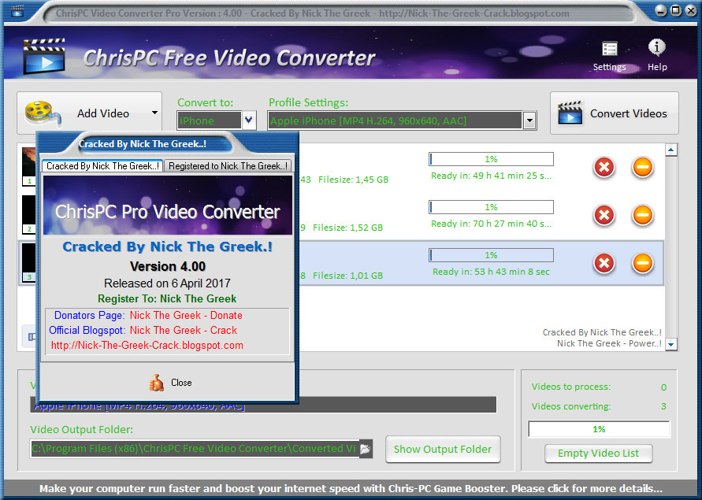Click the thumbs-up icon beside Close
This screenshot has height=500, width=702.
pyautogui.click(x=156, y=383)
